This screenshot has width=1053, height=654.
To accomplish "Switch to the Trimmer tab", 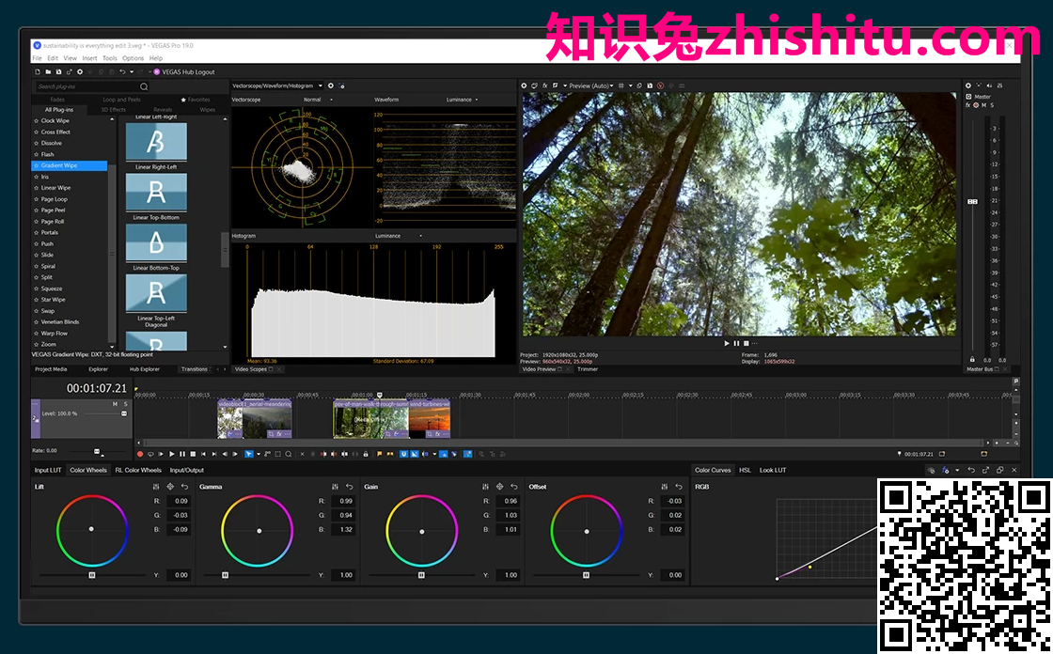I will (588, 369).
